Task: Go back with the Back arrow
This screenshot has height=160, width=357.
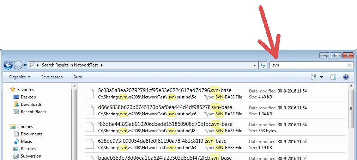Action: tap(8, 65)
